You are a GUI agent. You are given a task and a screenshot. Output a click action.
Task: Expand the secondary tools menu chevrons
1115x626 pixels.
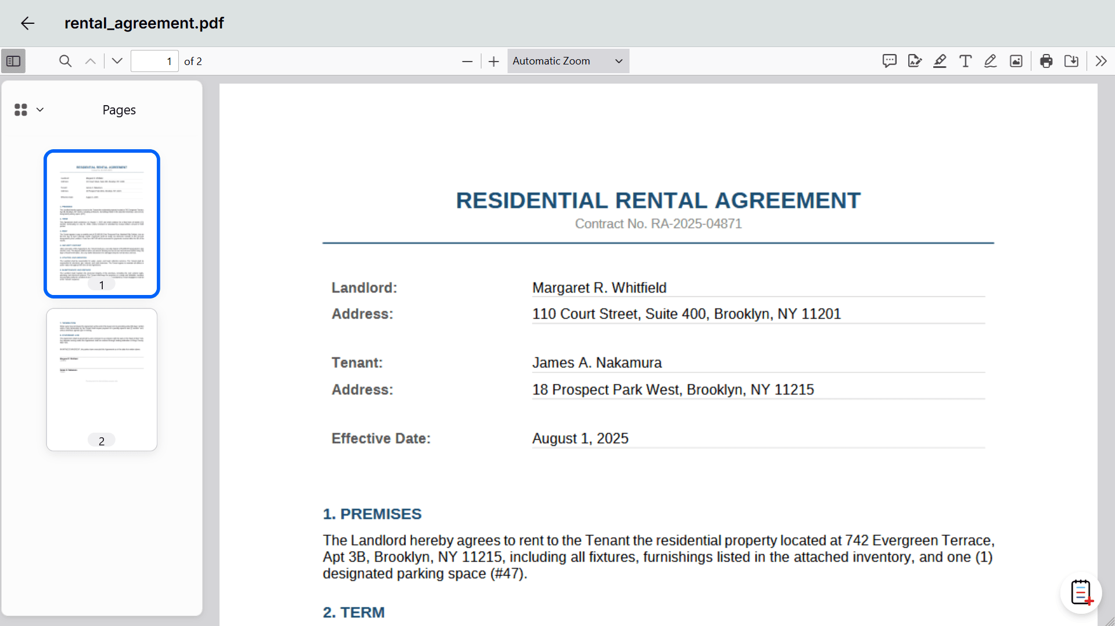click(1101, 61)
